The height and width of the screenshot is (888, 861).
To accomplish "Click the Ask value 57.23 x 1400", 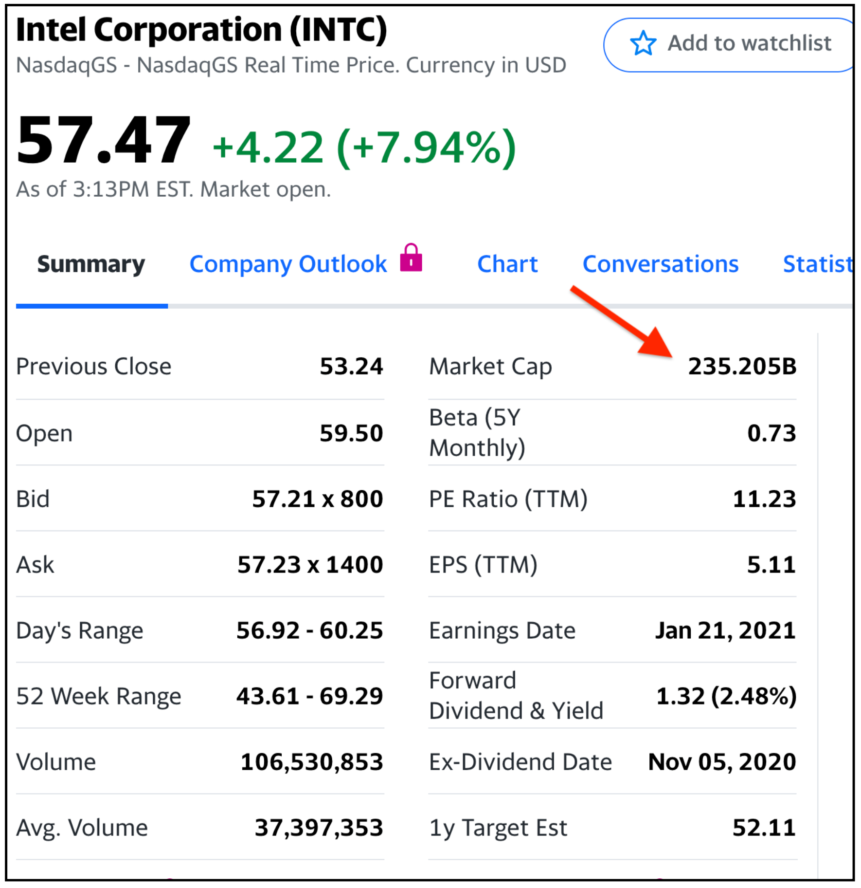I will click(x=310, y=565).
